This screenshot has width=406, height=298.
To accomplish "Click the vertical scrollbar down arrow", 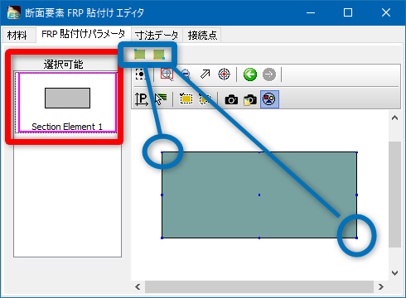I will [394, 273].
